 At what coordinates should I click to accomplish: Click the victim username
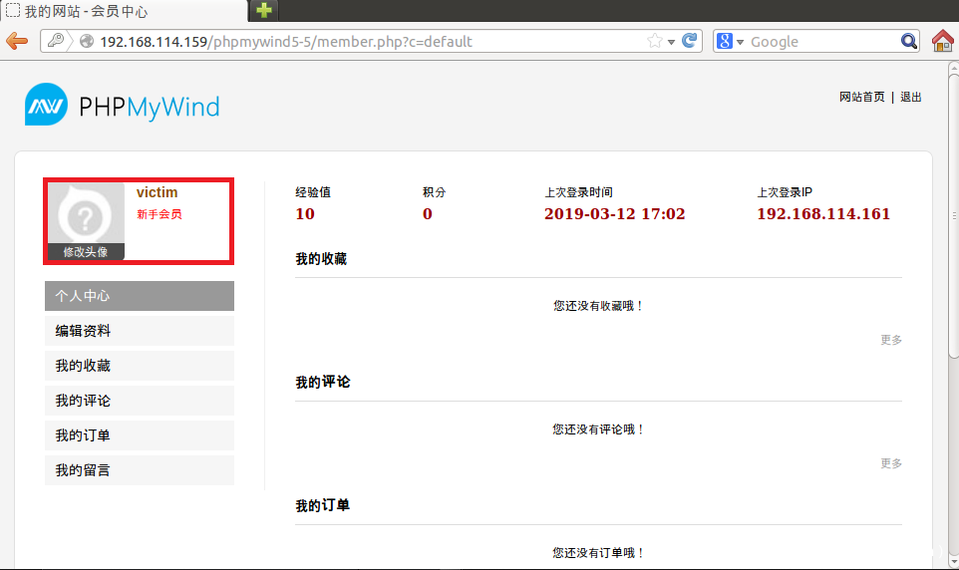click(x=158, y=192)
